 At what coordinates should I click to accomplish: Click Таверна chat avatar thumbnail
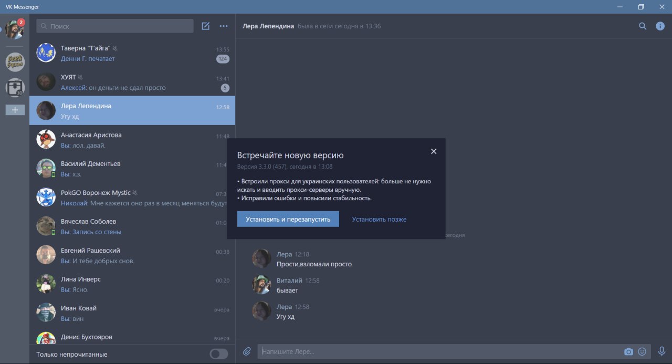[x=46, y=53]
